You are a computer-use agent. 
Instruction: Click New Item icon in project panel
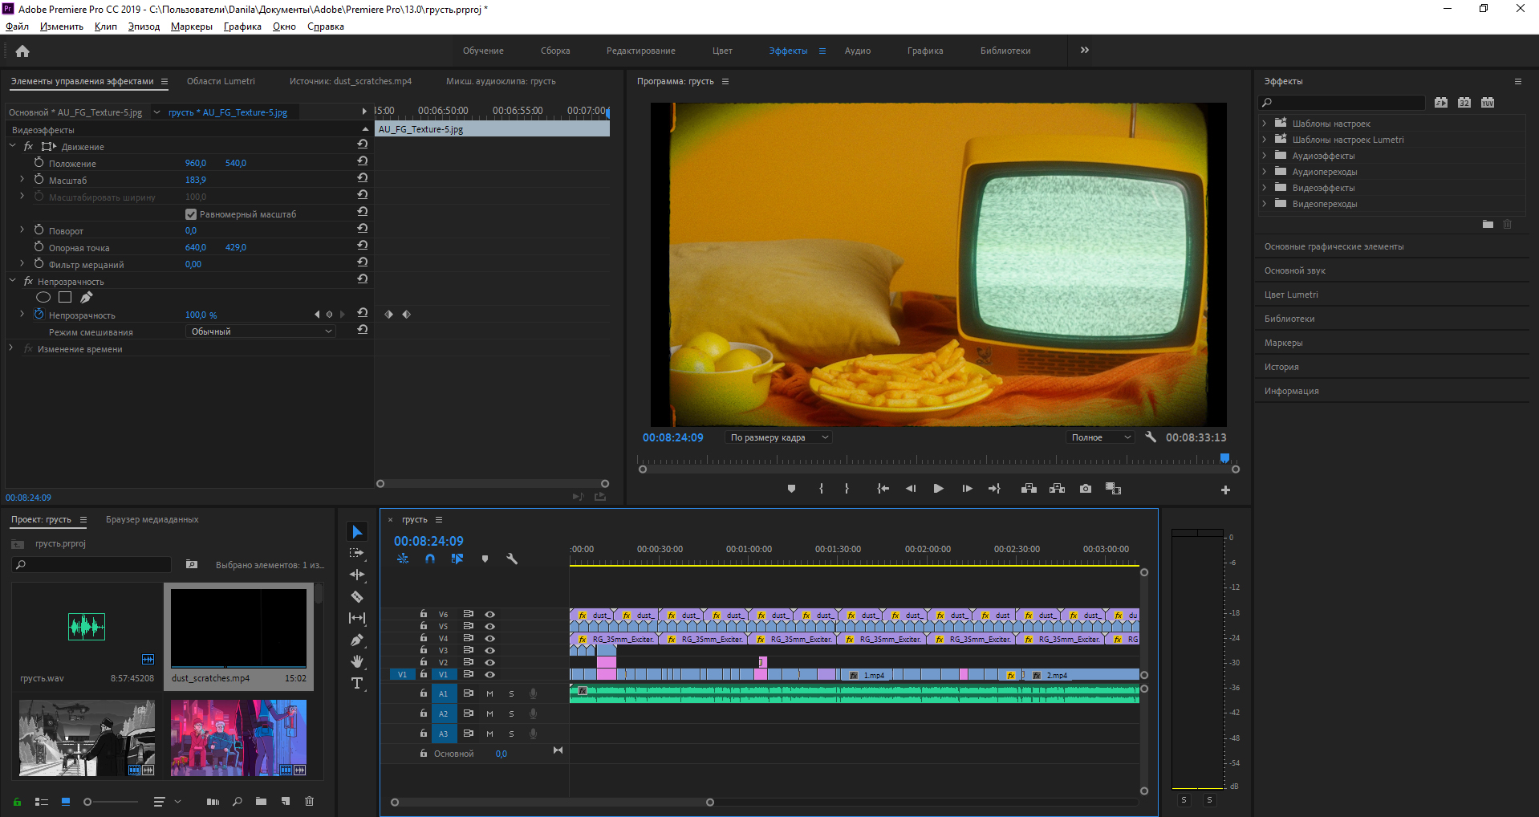tap(286, 802)
